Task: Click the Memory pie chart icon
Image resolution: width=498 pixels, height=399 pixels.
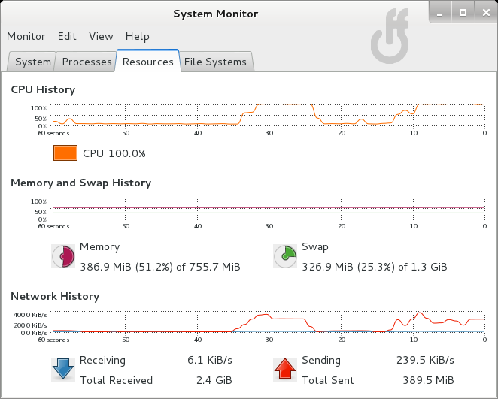Action: point(63,256)
